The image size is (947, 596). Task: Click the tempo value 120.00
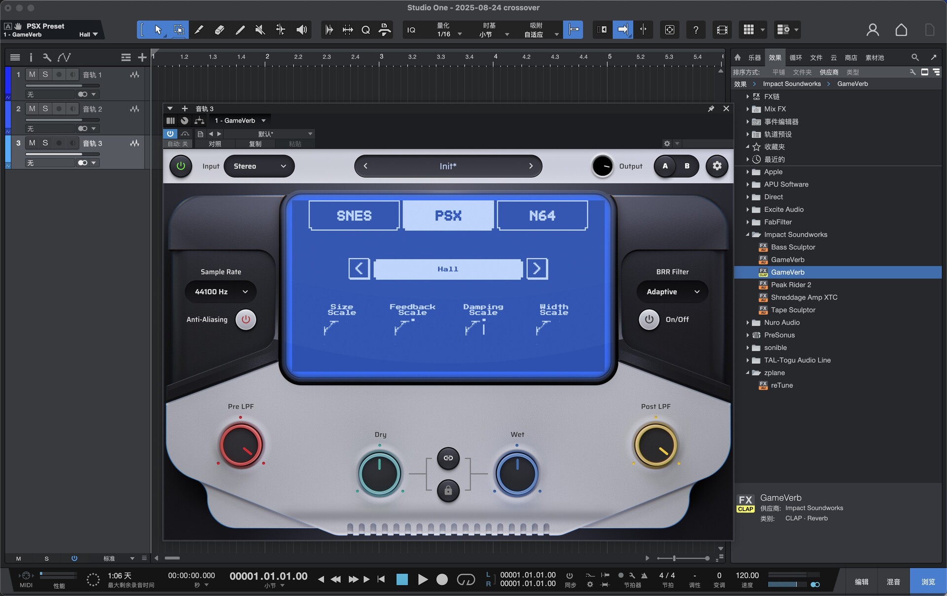click(x=747, y=575)
